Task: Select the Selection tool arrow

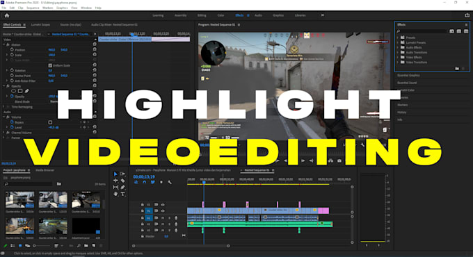Action: point(115,174)
